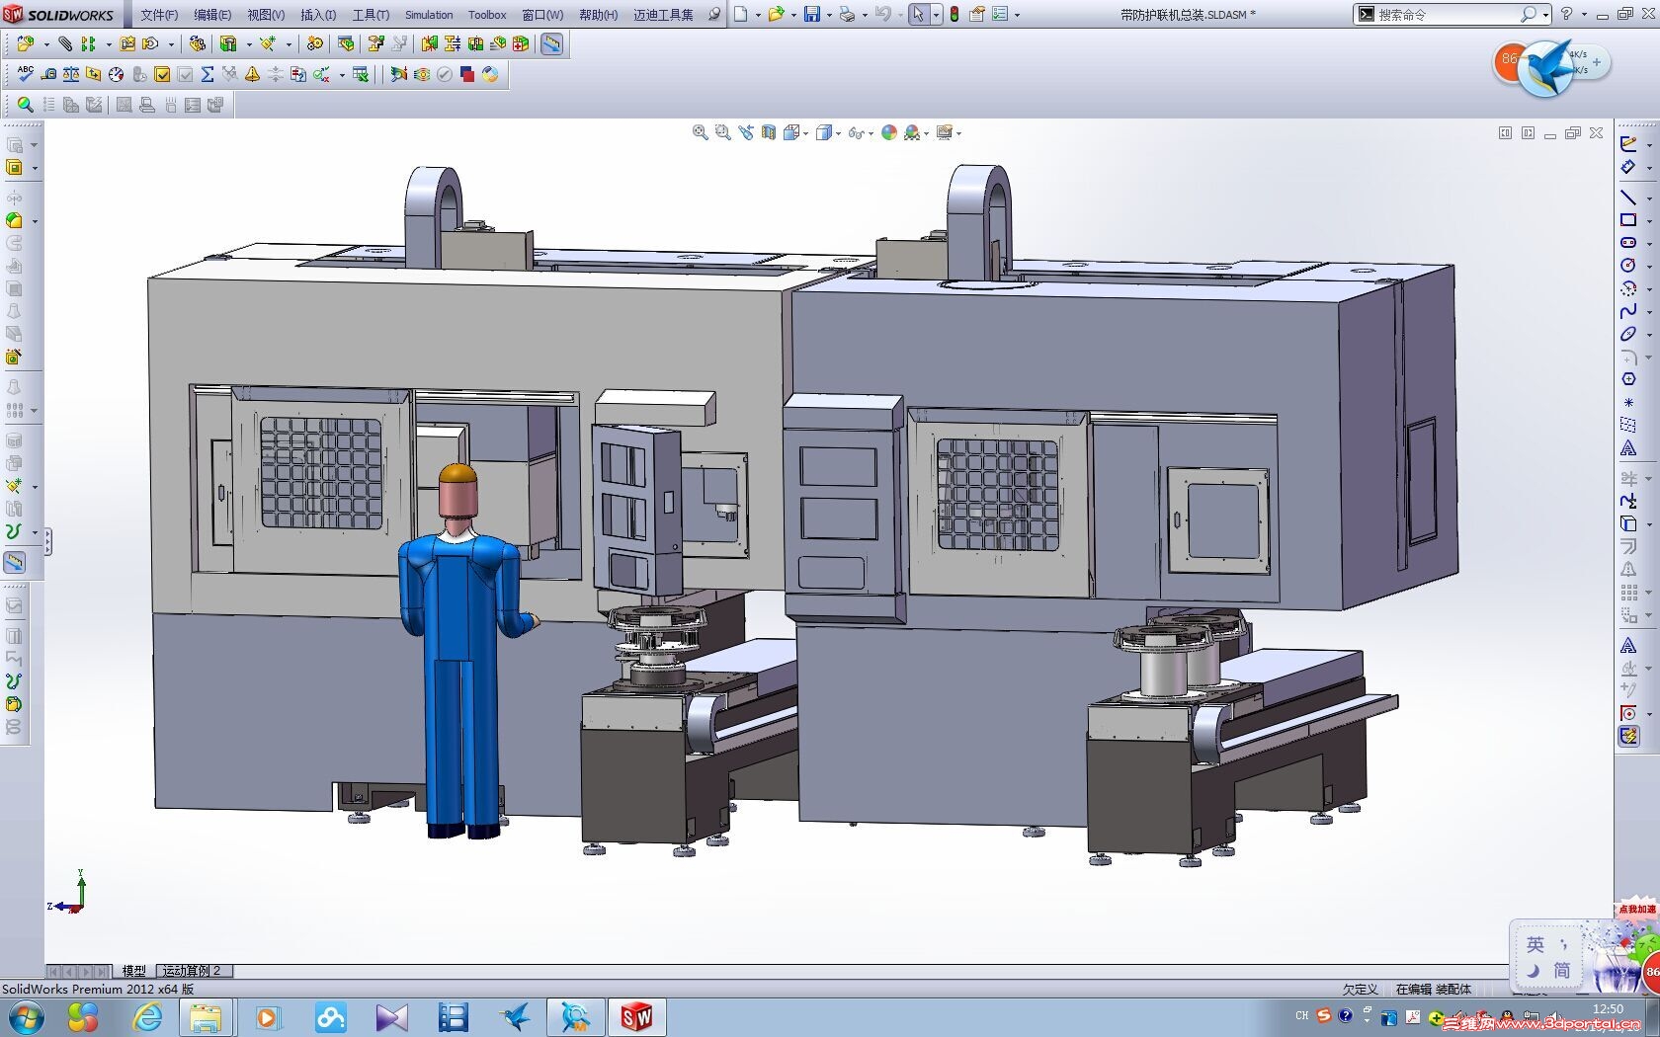This screenshot has width=1660, height=1037.
Task: Click the Rebuild traffic light icon
Action: [x=954, y=15]
